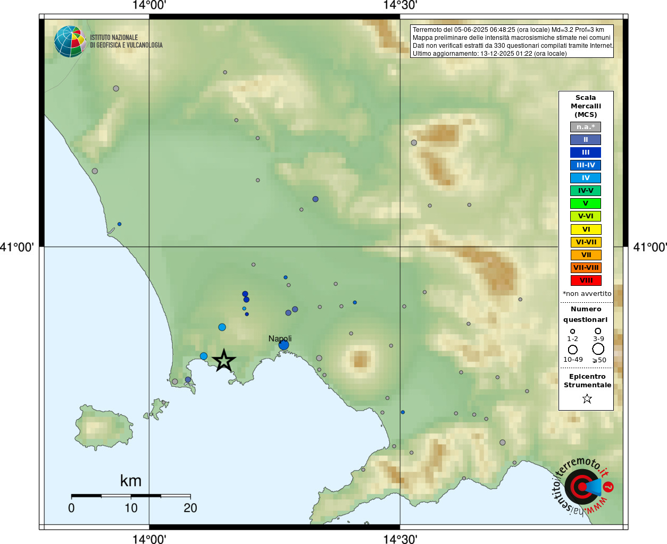
Task: Select the VI yellow intensity swatch
Action: [x=586, y=229]
